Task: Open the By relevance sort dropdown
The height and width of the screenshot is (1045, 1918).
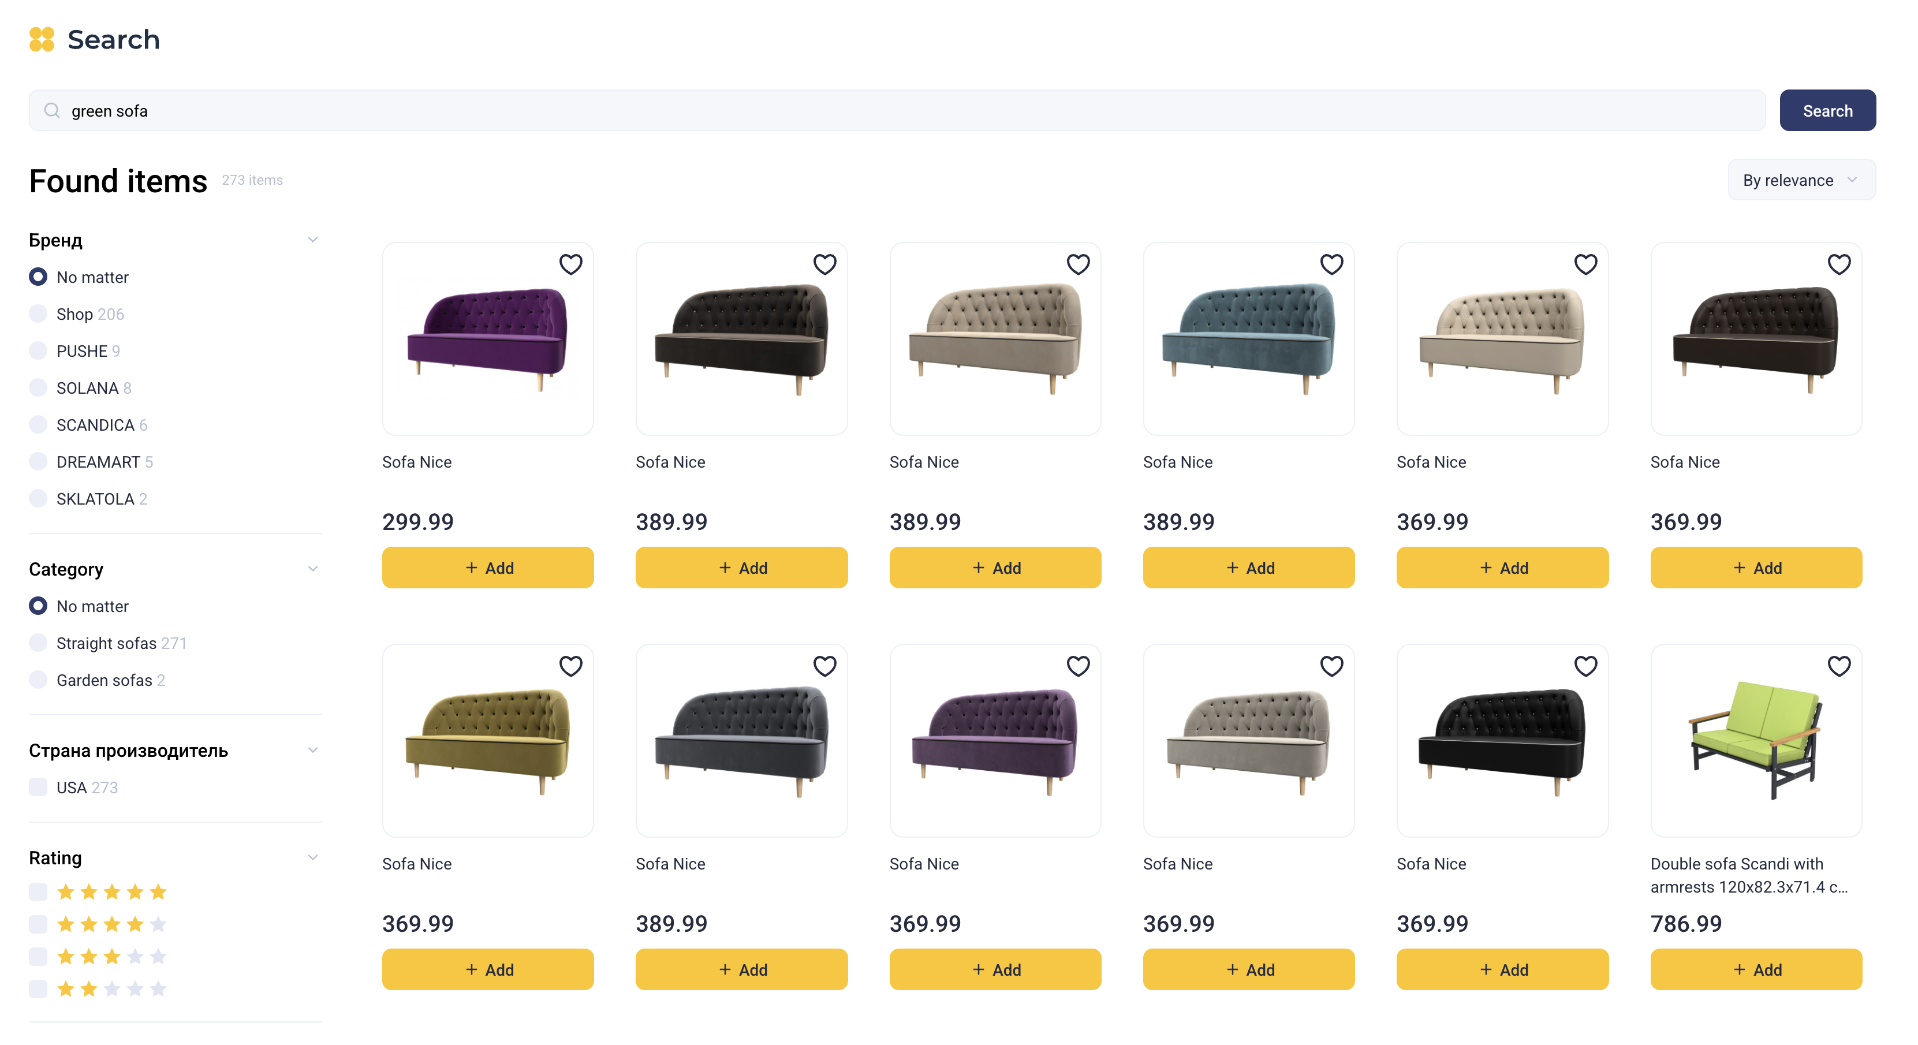Action: click(1800, 180)
